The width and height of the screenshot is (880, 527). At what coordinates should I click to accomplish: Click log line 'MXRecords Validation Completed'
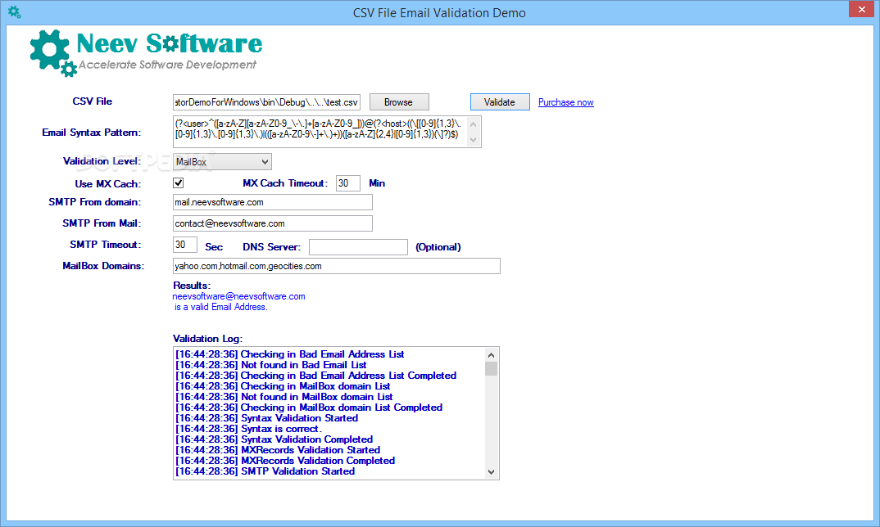click(x=285, y=461)
